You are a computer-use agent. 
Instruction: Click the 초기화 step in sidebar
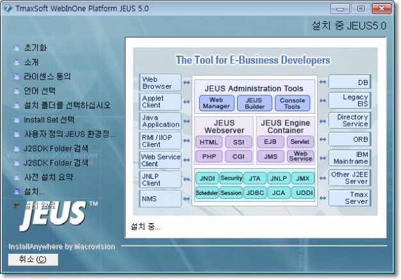point(35,48)
